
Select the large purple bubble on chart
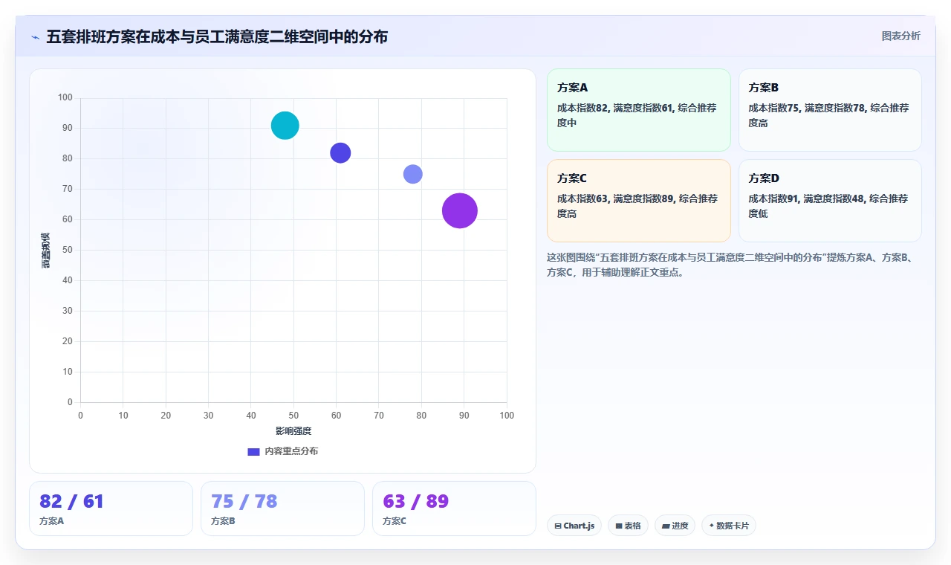tap(460, 210)
